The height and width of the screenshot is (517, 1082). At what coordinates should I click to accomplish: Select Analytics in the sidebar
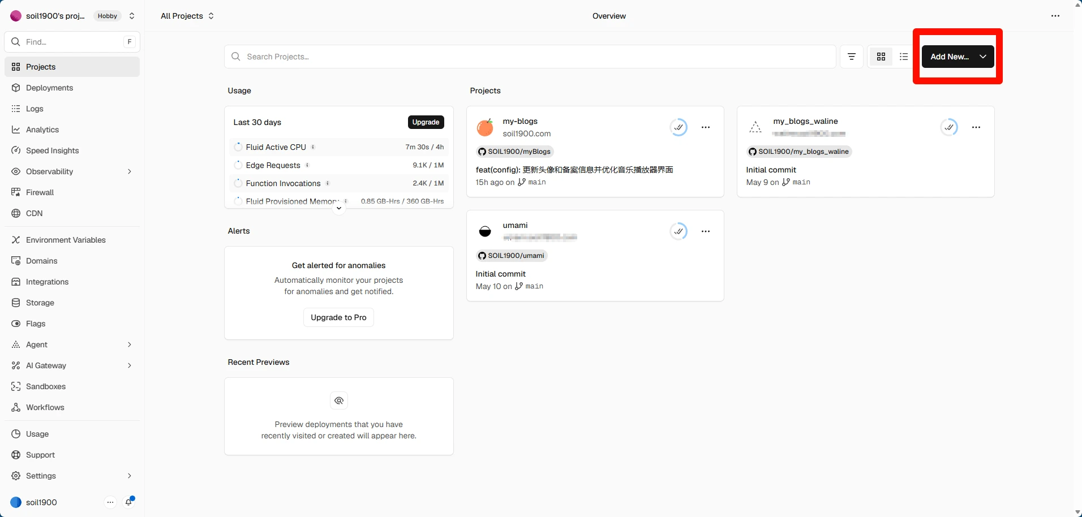72,130
